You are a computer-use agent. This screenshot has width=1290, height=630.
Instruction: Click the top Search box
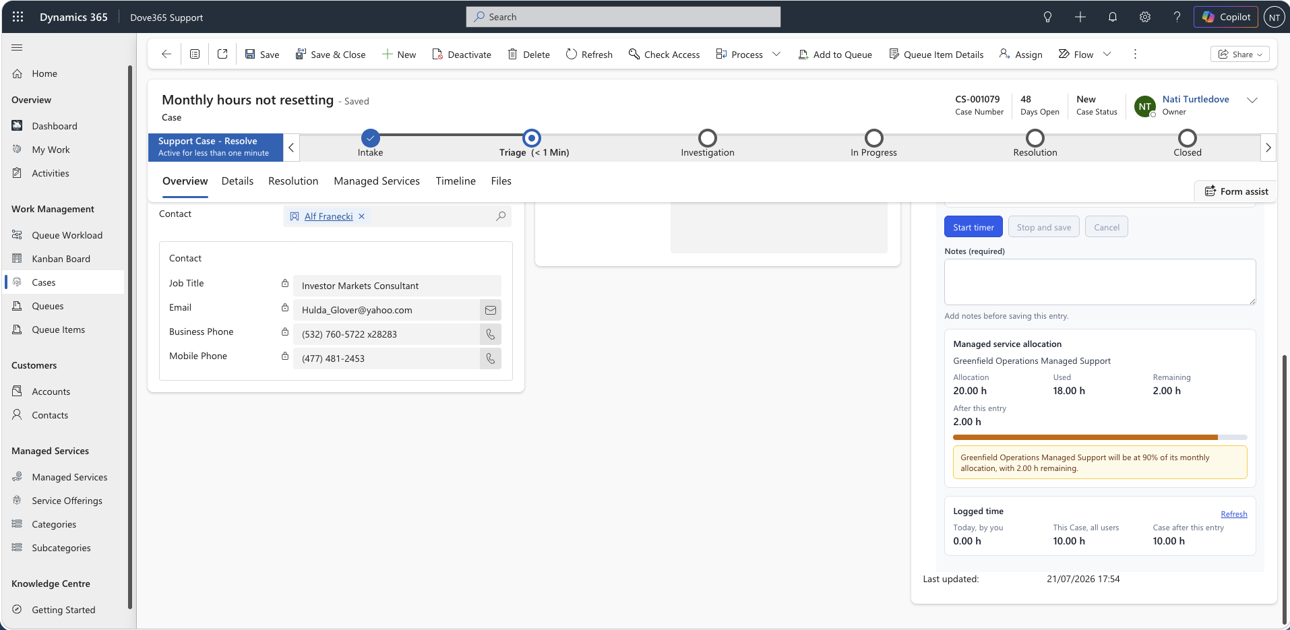[x=623, y=17]
